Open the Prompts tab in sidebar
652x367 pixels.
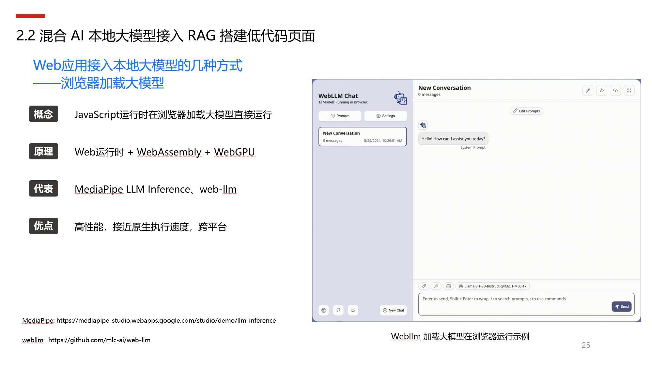(x=340, y=116)
